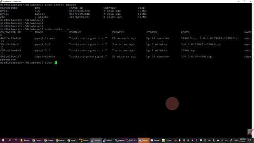Click the 'sudo docker ps' command text
Screen dimensions: 254x143
57,29
